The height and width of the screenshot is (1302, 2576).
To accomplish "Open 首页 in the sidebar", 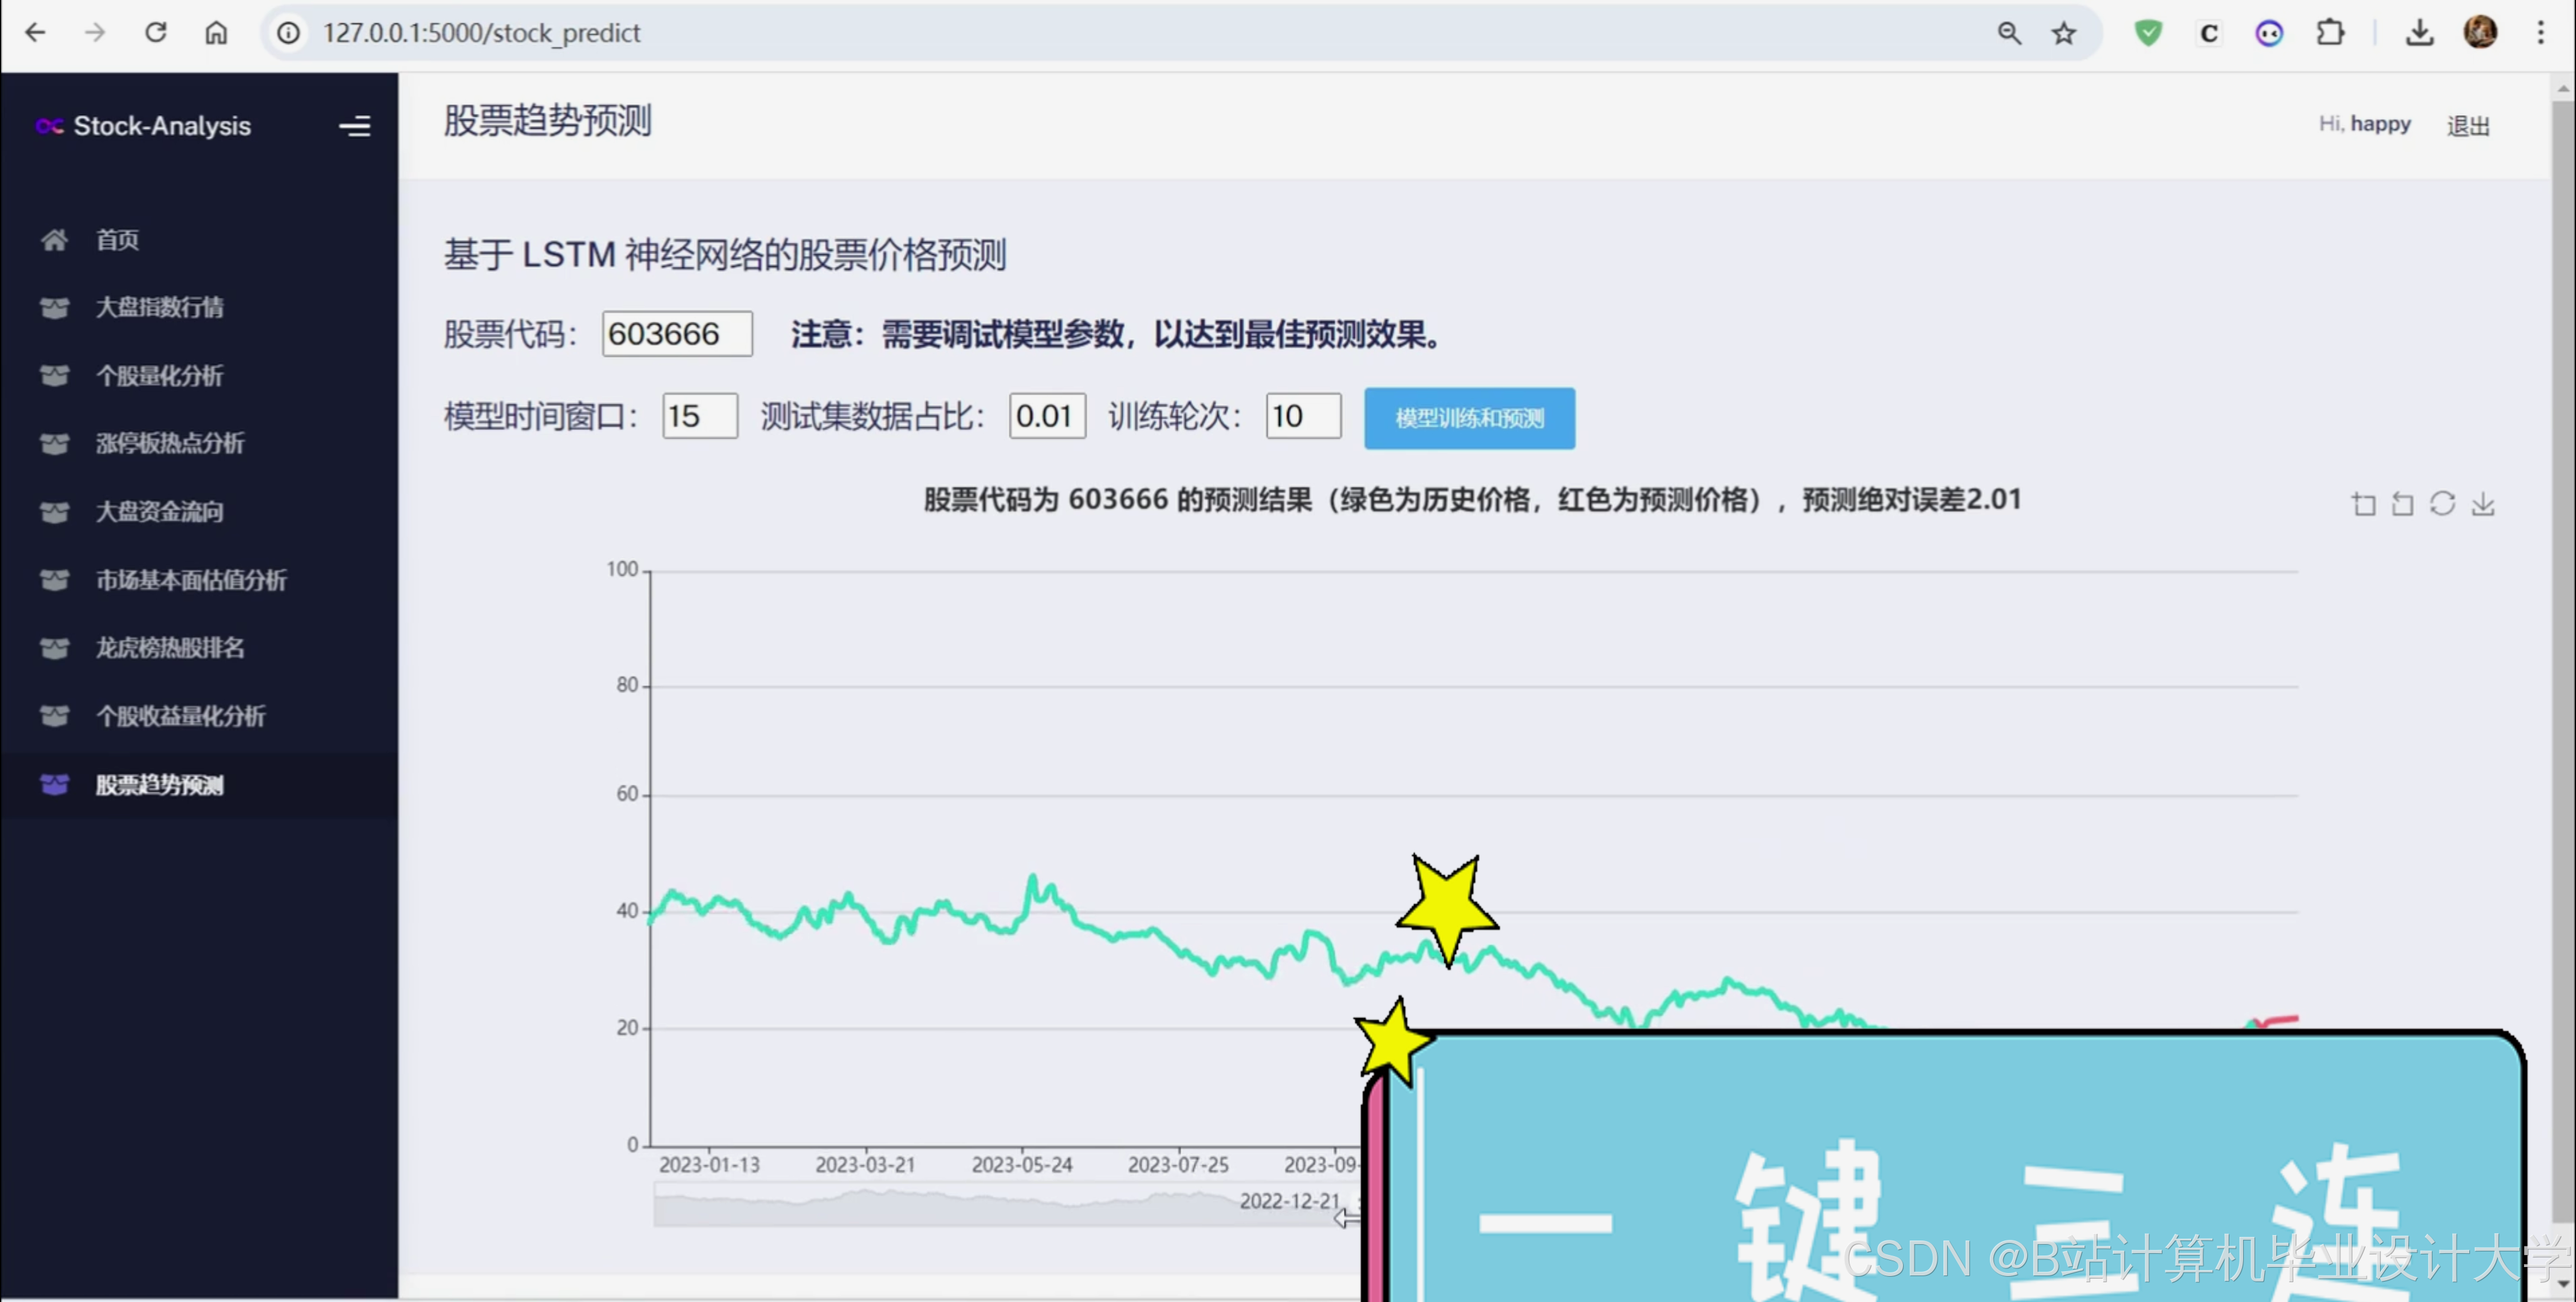I will (x=117, y=240).
